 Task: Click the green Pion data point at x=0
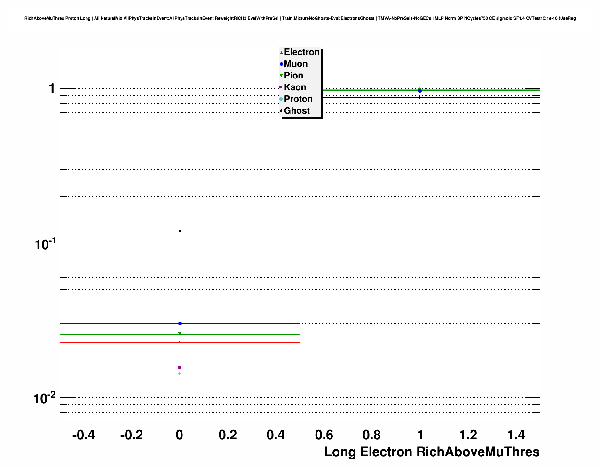(x=180, y=334)
